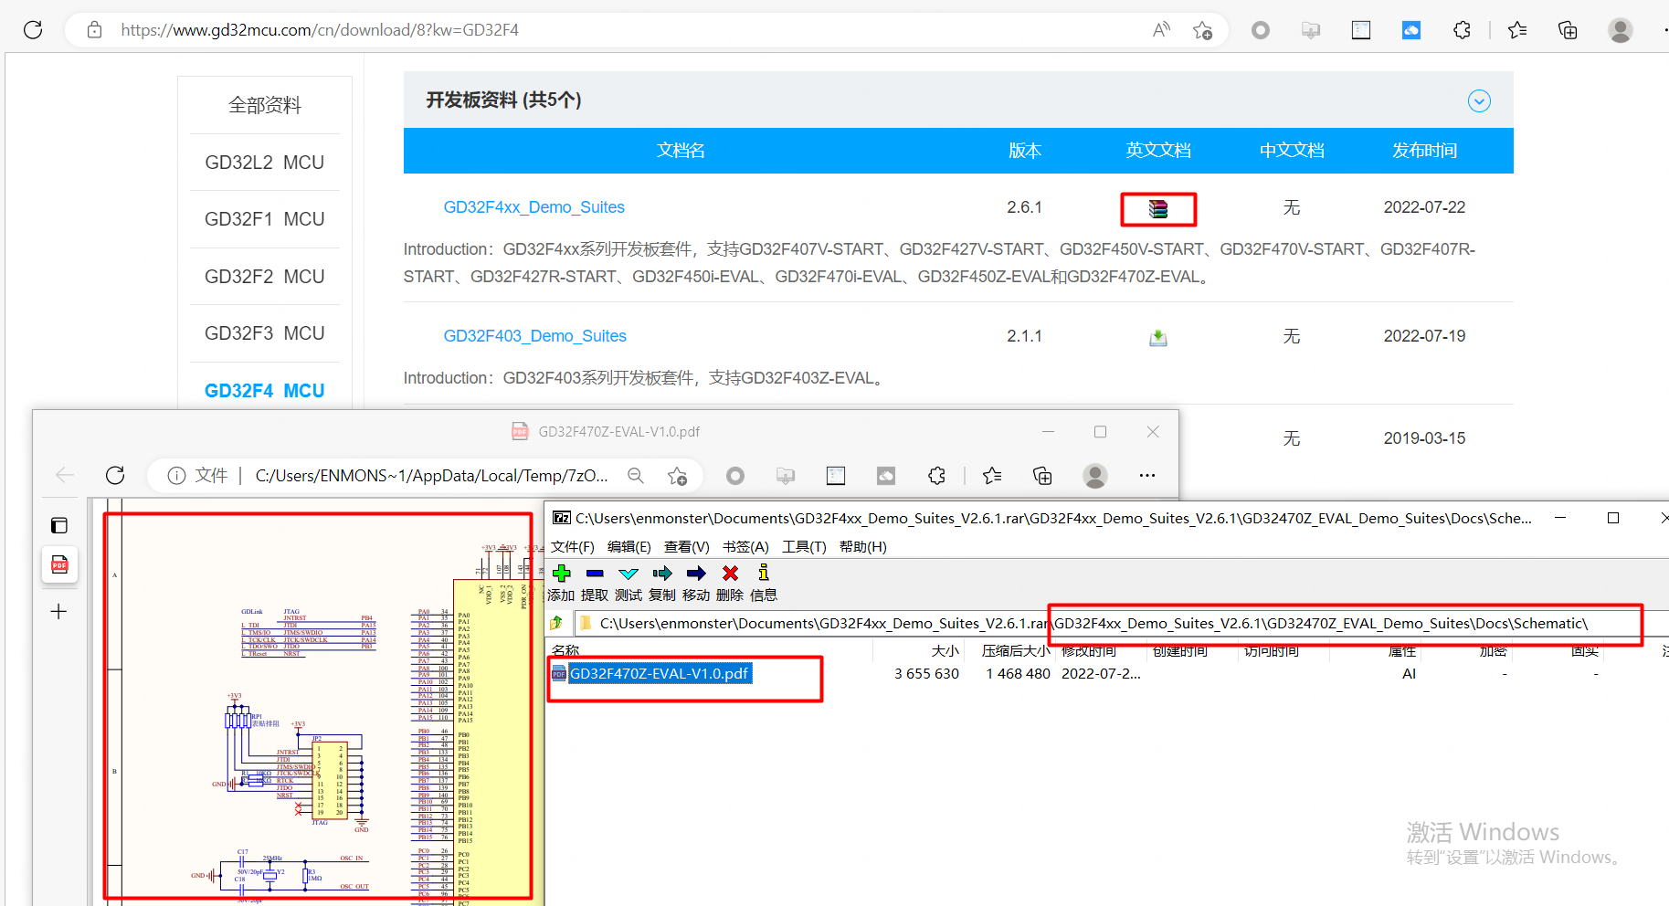This screenshot has height=906, width=1669.
Task: Select GD32F1 MCU category
Action: coord(265,219)
